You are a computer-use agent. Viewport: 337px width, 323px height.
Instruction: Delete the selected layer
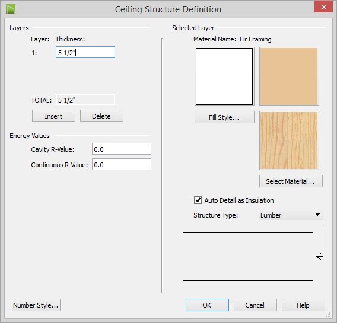tap(101, 116)
